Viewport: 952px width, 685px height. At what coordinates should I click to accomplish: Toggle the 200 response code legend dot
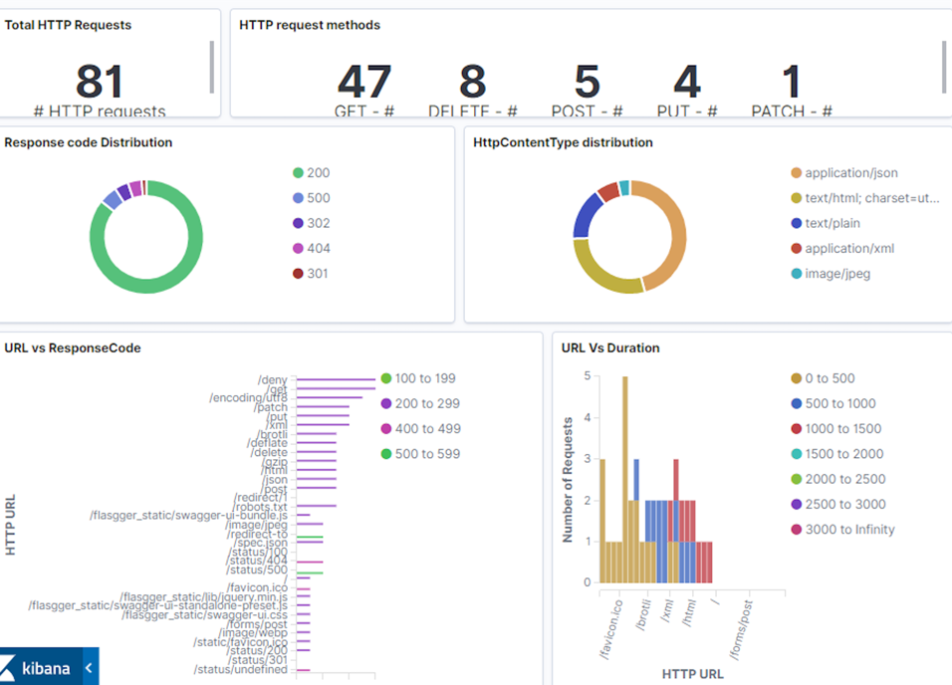pyautogui.click(x=298, y=173)
